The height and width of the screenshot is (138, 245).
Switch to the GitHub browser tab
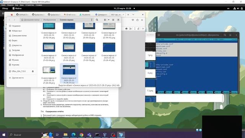[x=22, y=15]
